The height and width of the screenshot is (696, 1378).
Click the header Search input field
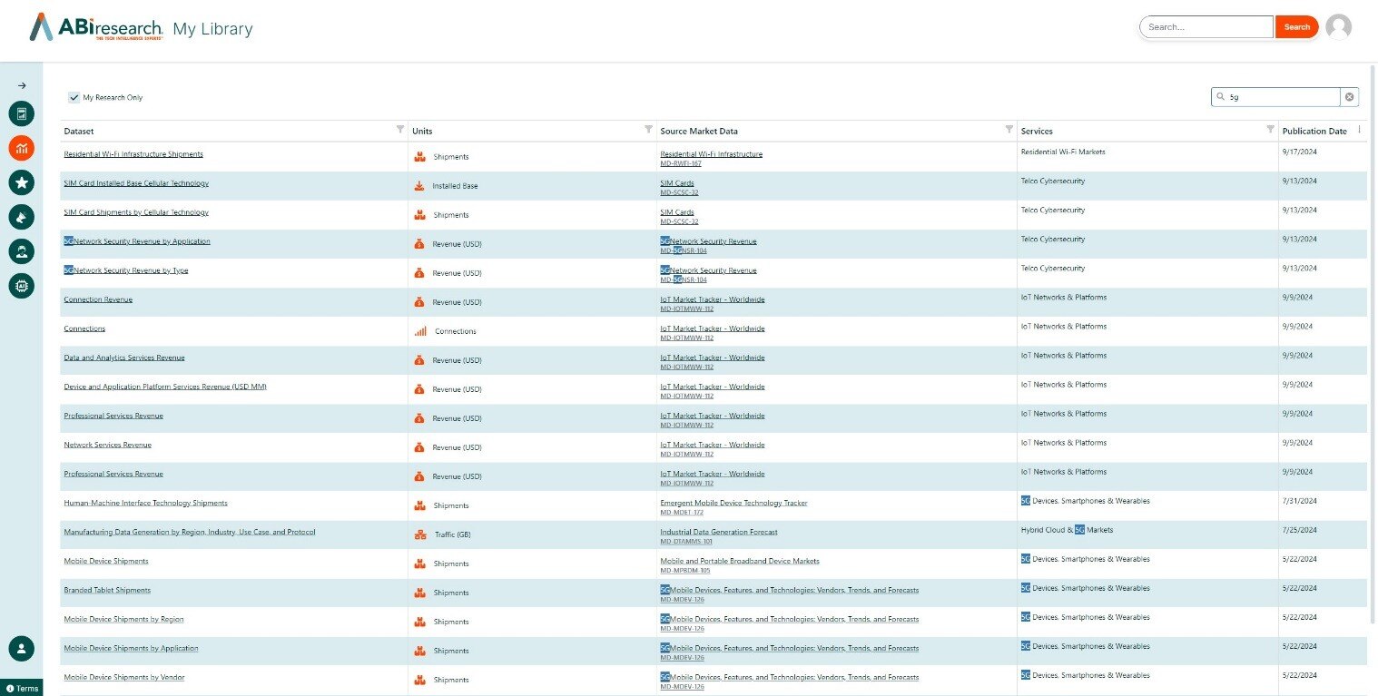(x=1206, y=27)
